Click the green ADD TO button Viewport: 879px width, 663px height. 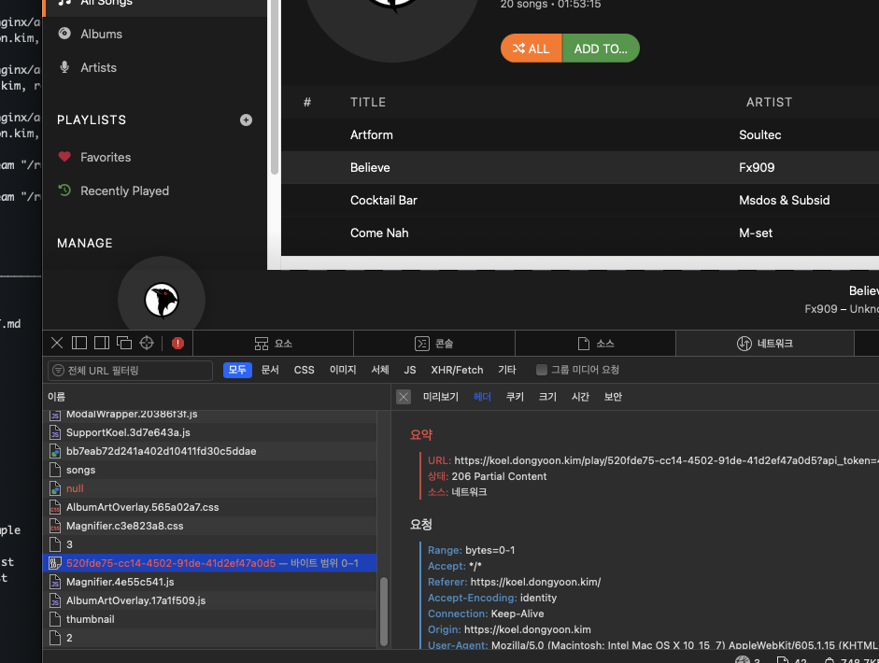[x=601, y=48]
